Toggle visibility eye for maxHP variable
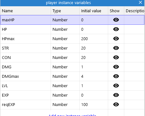This screenshot has height=116, width=145. click(x=116, y=20)
